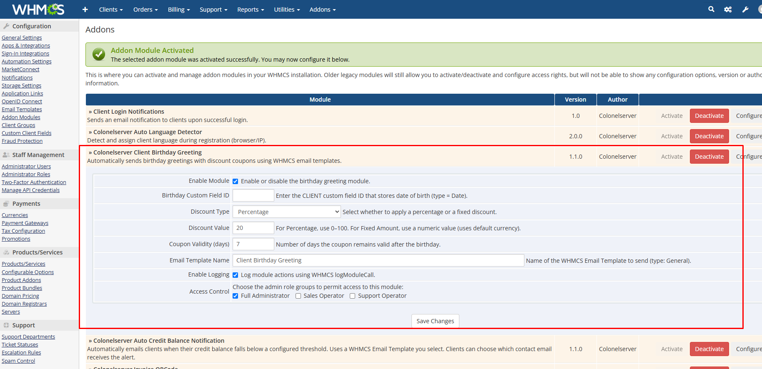Uncheck the Enable Module checkbox
This screenshot has width=762, height=369.
236,181
